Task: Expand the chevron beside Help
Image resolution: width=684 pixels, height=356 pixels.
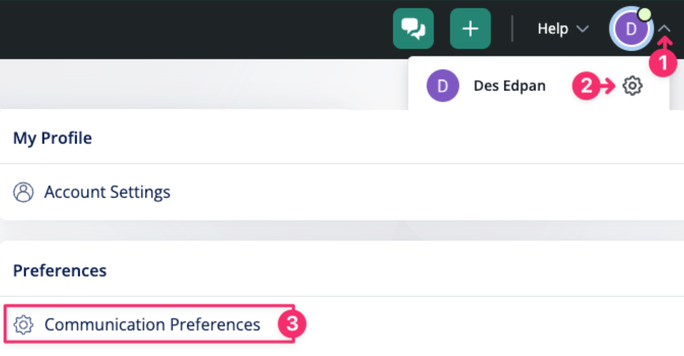Action: pyautogui.click(x=583, y=29)
